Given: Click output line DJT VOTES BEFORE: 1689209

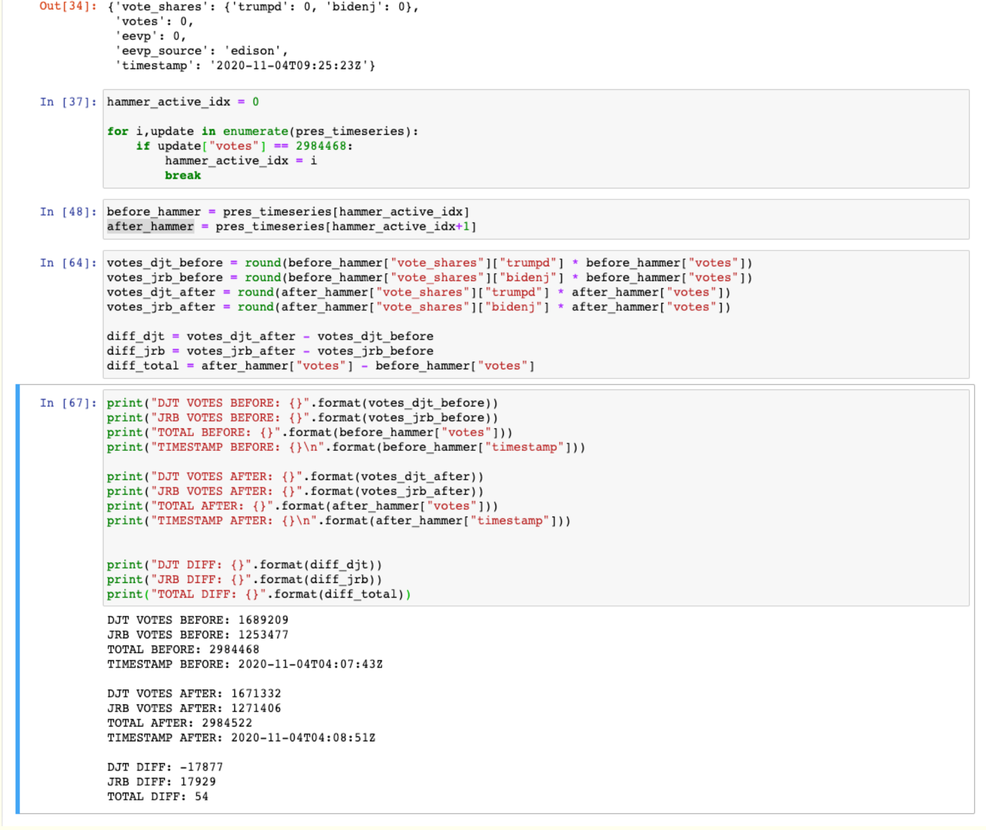Looking at the screenshot, I should [198, 620].
